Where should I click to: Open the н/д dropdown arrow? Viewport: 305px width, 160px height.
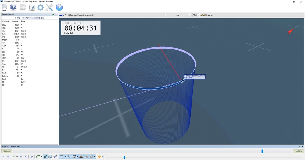[x=190, y=15]
